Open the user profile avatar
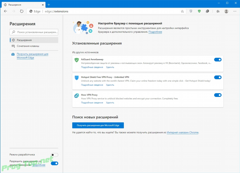240x173 pixels. click(x=226, y=11)
